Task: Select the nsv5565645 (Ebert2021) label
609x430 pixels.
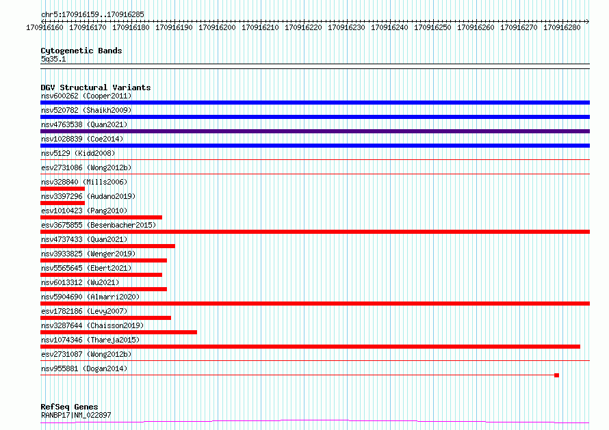Action: pyautogui.click(x=86, y=268)
